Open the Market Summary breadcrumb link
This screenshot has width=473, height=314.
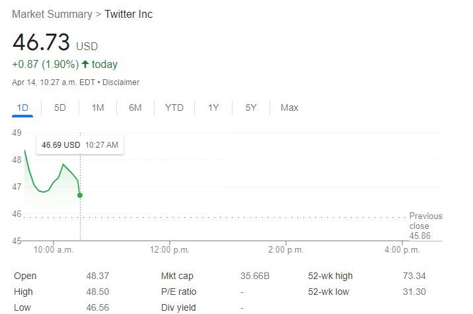(x=53, y=14)
